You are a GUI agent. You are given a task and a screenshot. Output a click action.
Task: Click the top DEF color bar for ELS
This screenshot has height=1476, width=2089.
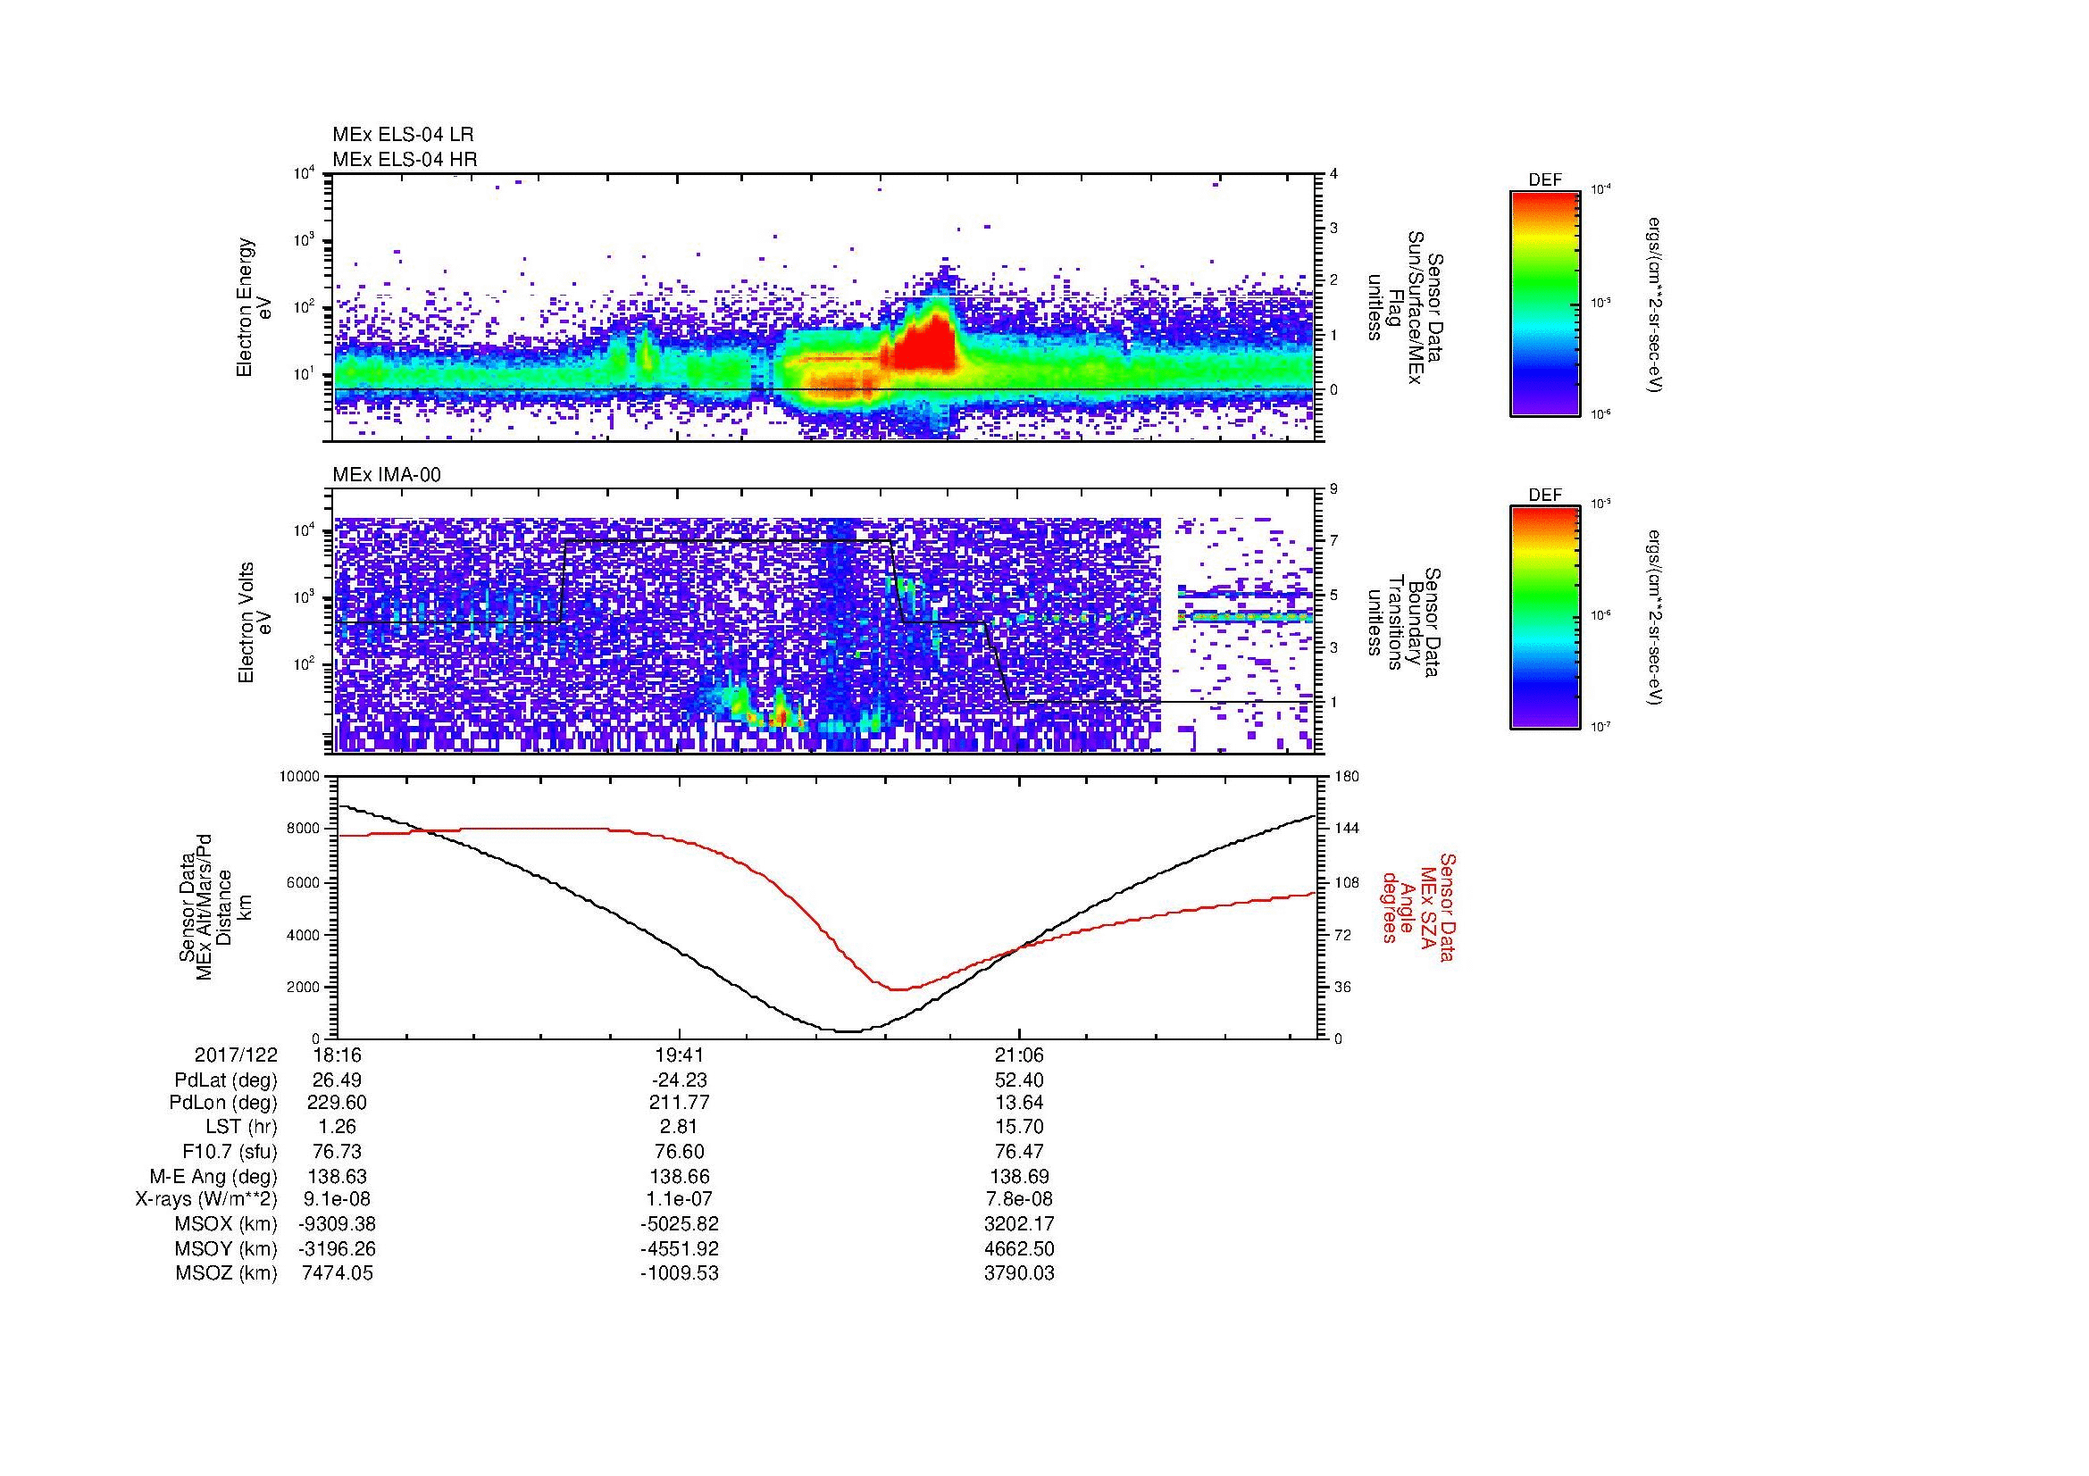[1544, 303]
